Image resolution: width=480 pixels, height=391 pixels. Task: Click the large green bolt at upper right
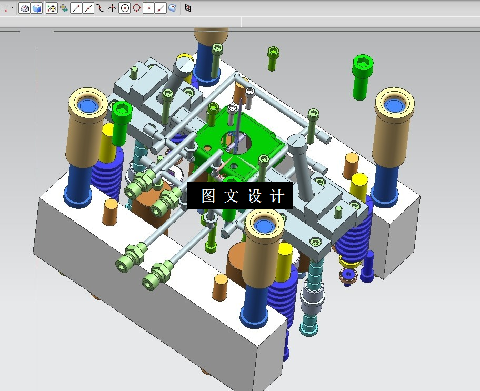tap(363, 76)
